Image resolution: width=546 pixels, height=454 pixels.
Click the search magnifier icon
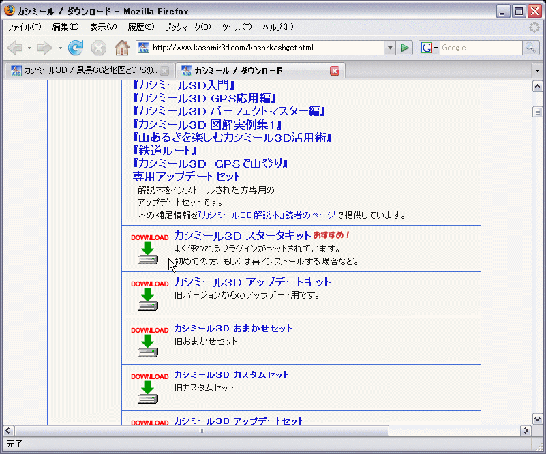point(530,48)
